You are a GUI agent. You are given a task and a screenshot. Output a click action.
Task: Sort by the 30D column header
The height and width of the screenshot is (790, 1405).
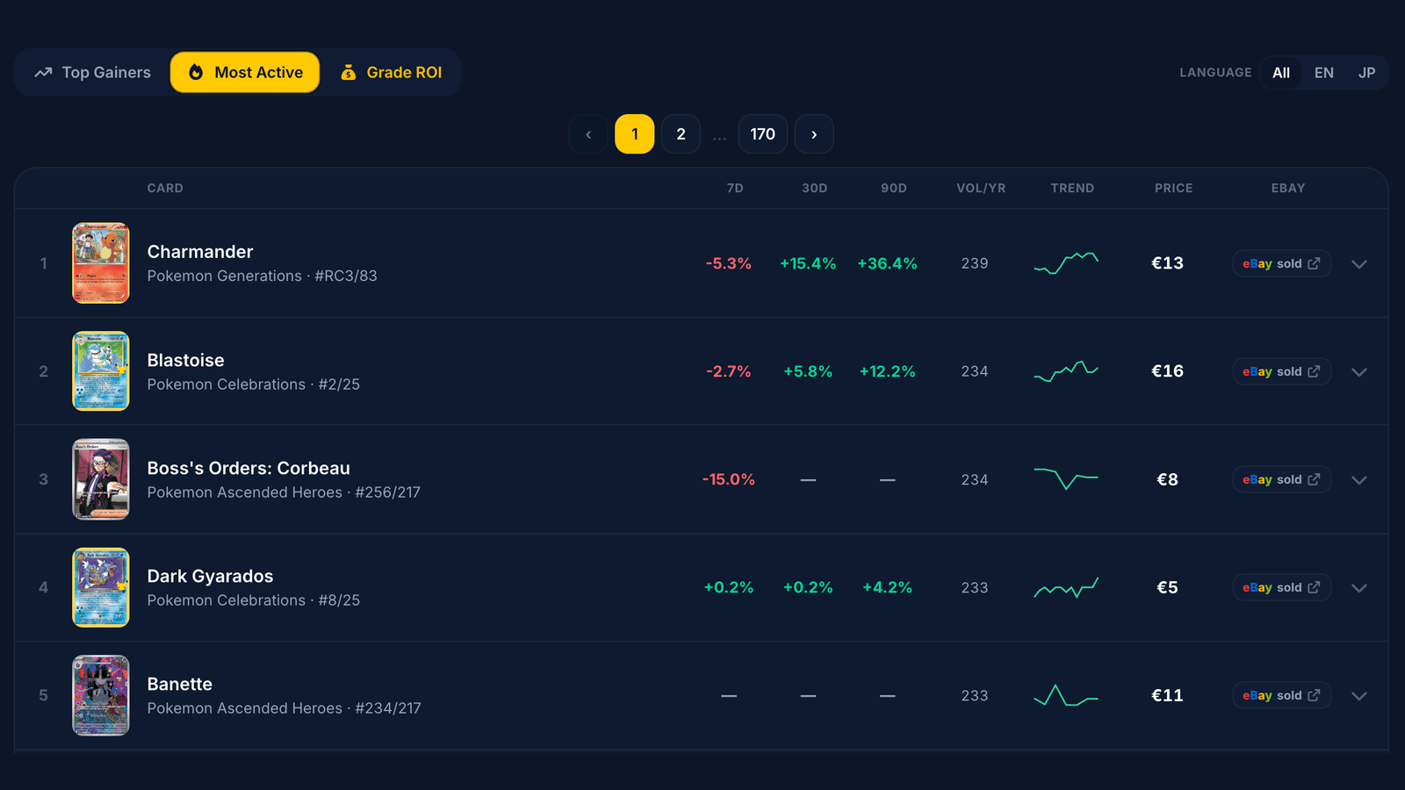pos(814,188)
